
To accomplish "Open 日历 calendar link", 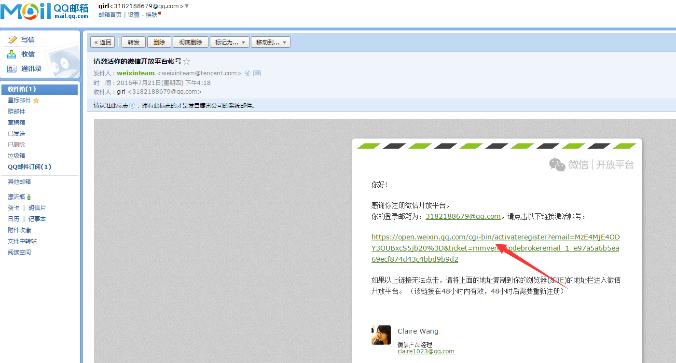I will click(14, 219).
